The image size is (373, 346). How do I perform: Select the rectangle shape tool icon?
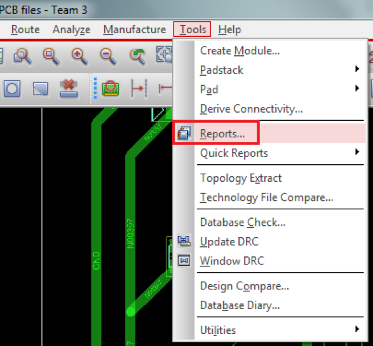40,88
